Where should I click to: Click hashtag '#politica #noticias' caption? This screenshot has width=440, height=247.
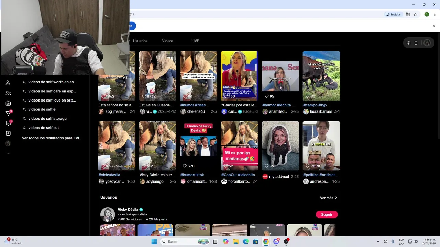(321, 175)
